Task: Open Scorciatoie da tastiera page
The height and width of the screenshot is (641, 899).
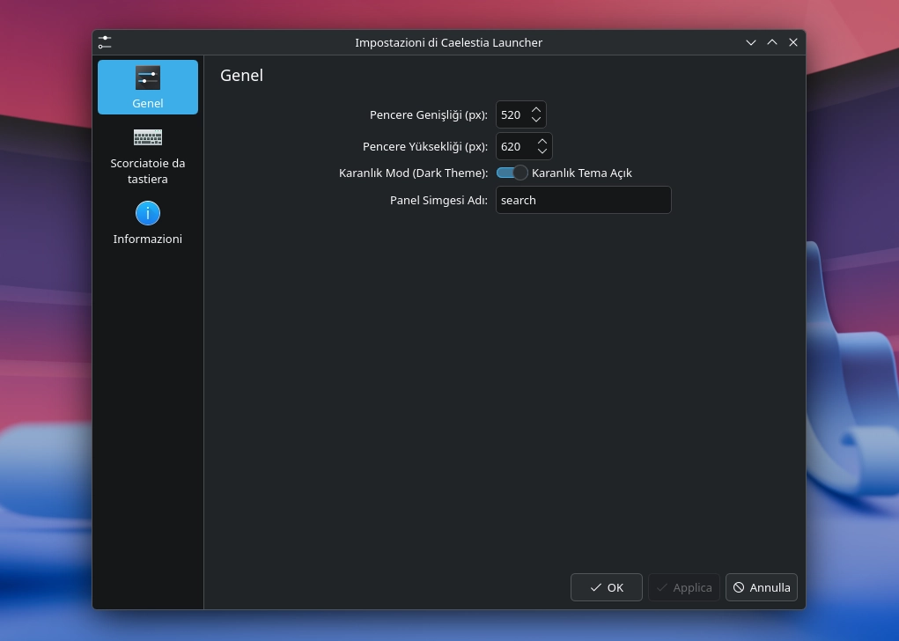Action: coord(147,156)
